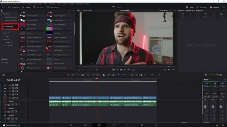Open the Fusion menu

coord(59,4)
